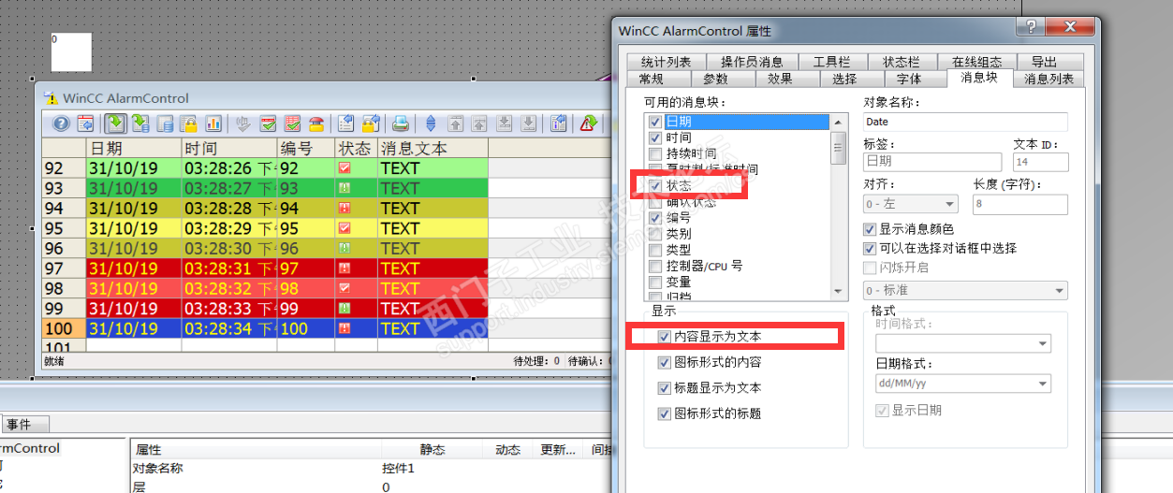1173x493 pixels.
Task: Click status icon in row 97
Action: point(345,268)
